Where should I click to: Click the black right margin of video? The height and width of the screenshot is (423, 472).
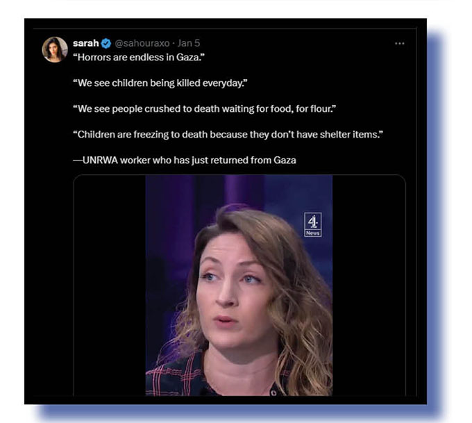click(x=369, y=285)
